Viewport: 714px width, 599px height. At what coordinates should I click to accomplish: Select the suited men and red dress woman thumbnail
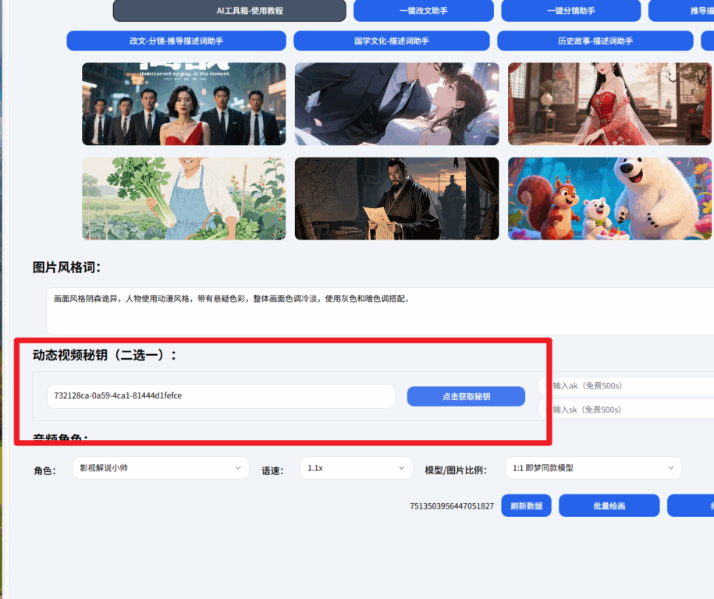click(x=183, y=104)
